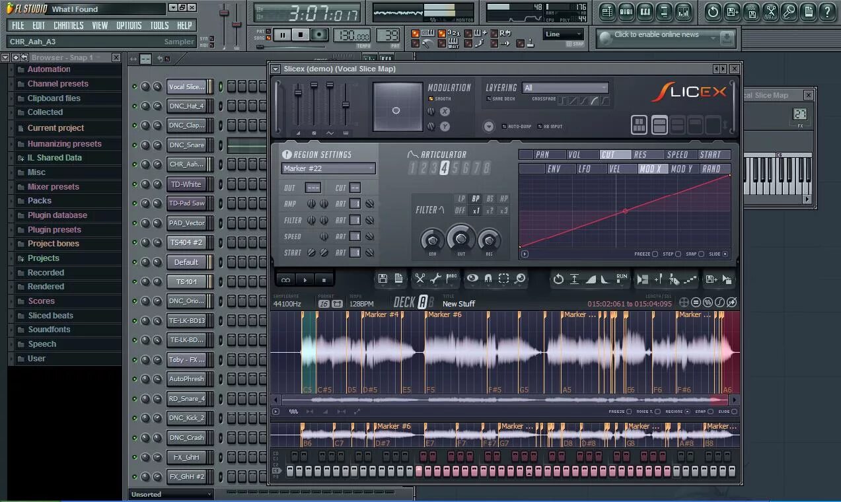Image resolution: width=841 pixels, height=502 pixels.
Task: Click the Slicex zoom magnifier icon
Action: [x=520, y=279]
